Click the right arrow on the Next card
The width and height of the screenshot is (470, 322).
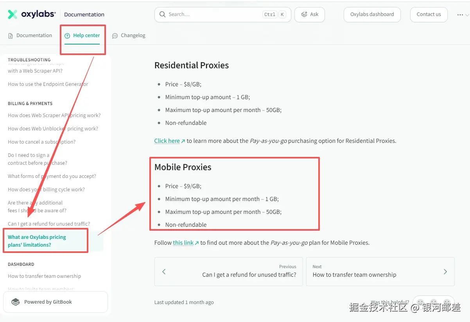tap(445, 272)
